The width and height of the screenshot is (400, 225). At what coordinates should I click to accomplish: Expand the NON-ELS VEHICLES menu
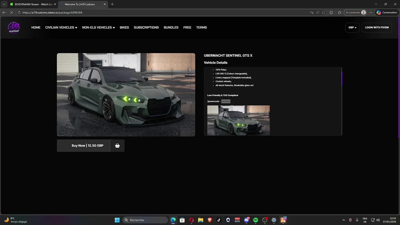[98, 27]
